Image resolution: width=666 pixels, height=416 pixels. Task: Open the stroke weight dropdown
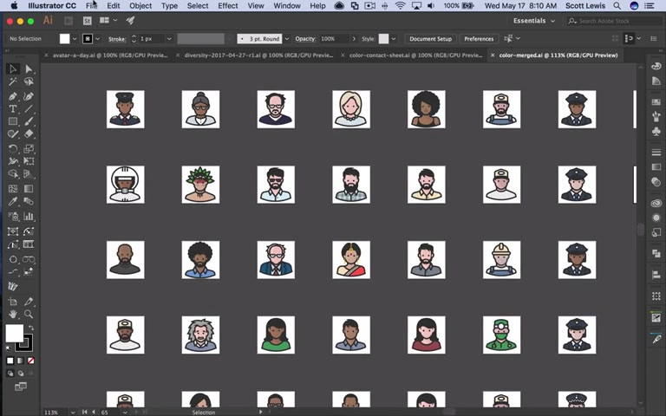[x=170, y=39]
